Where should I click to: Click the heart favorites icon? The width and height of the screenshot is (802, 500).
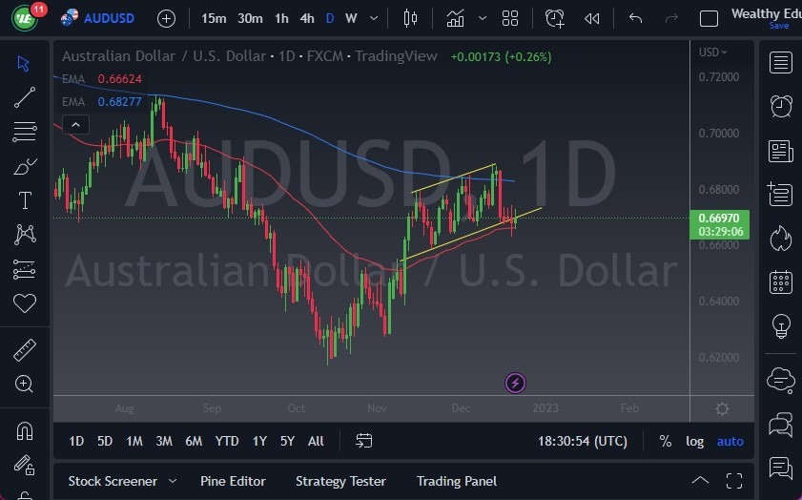click(x=25, y=303)
